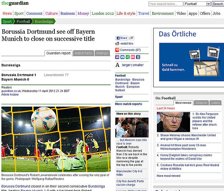Open the Mancini story thumbnail image
This screenshot has height=191, width=224.
point(132,127)
